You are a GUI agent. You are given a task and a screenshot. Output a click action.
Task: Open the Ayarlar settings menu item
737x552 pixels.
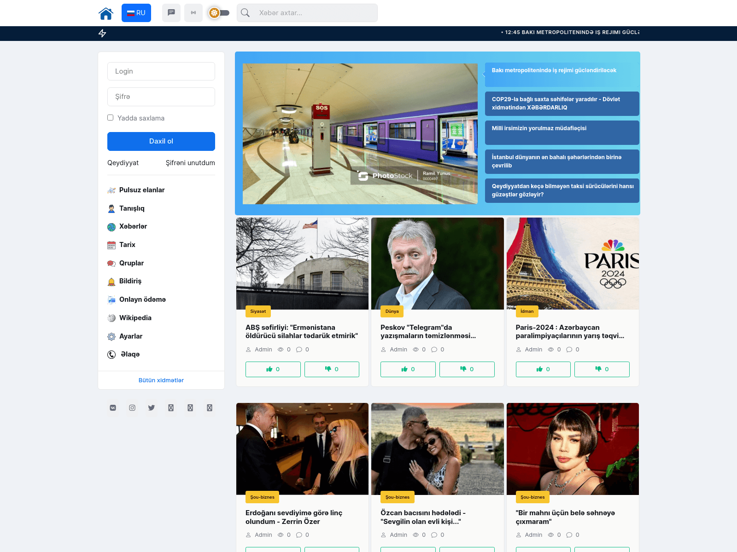click(130, 336)
